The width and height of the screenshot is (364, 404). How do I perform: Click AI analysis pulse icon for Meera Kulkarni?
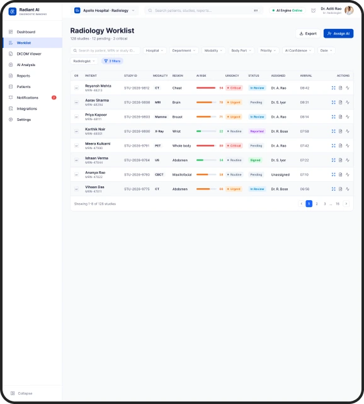[348, 145]
